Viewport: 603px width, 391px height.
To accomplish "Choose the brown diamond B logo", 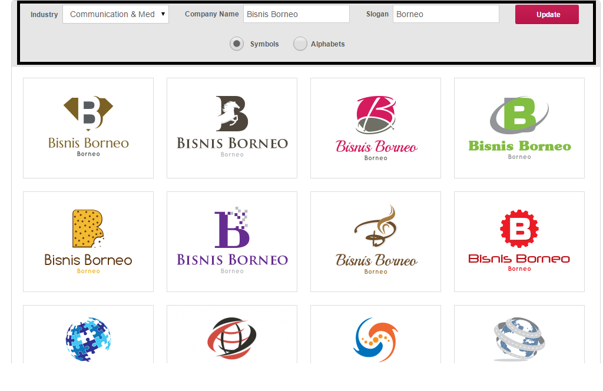I will coord(88,128).
